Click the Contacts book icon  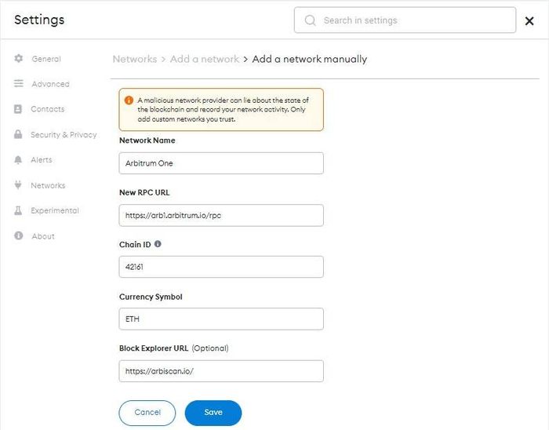tap(18, 109)
